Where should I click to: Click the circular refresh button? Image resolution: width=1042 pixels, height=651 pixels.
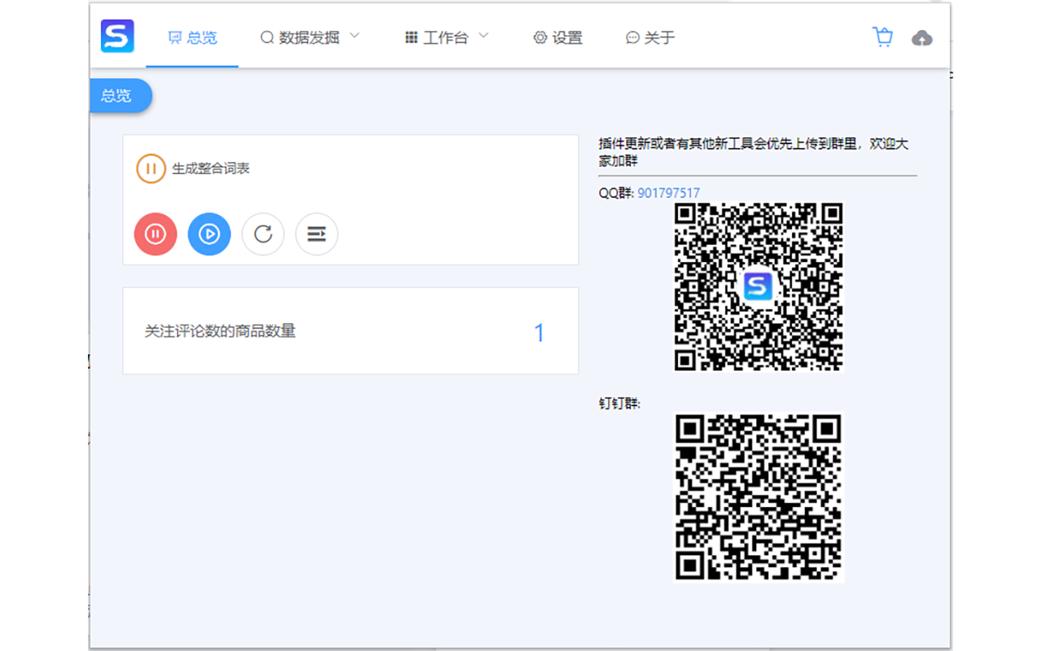coord(263,234)
